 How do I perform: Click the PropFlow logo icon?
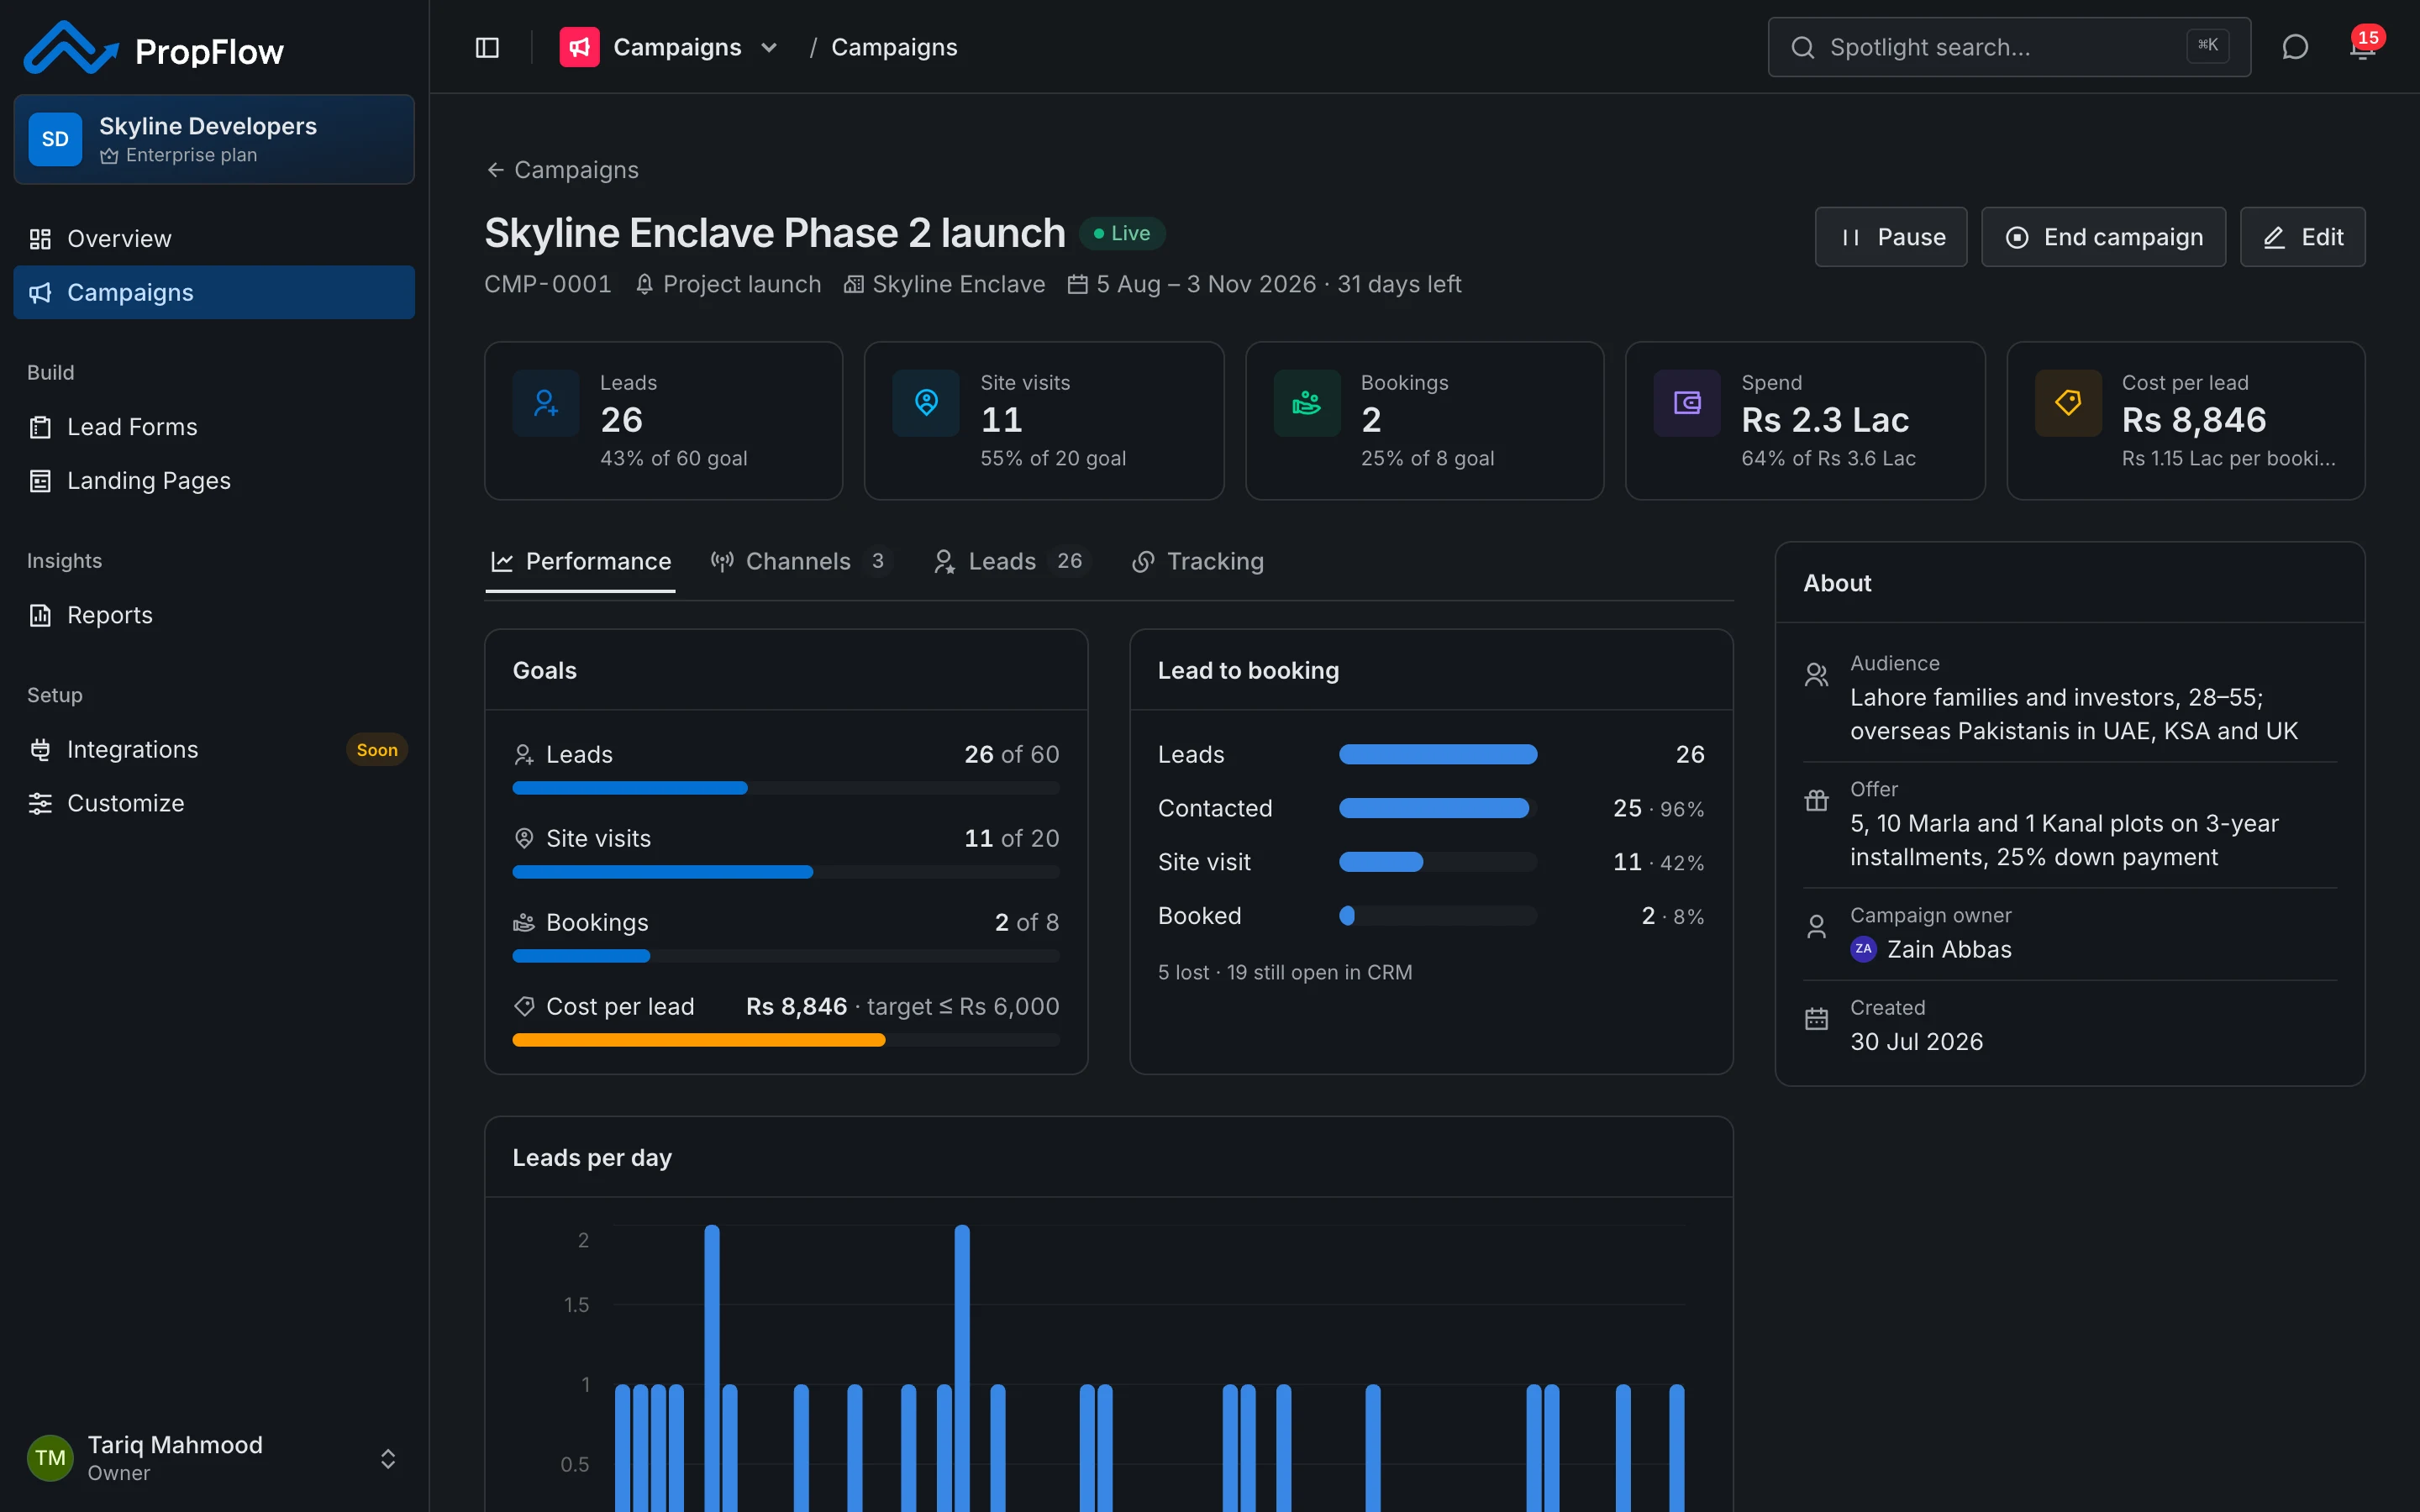coord(71,48)
